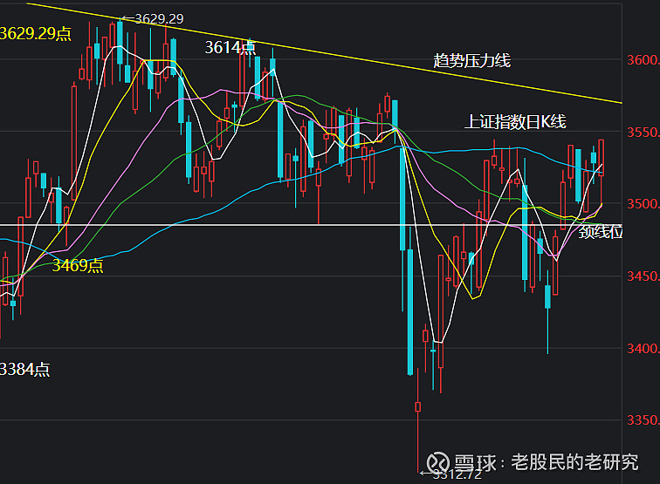The width and height of the screenshot is (660, 484).
Task: Select the yellow 3629.29点 annotation
Action: (x=36, y=34)
